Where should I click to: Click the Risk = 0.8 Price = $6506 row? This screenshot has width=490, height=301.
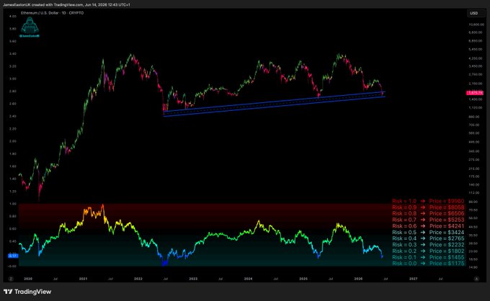[x=428, y=214]
